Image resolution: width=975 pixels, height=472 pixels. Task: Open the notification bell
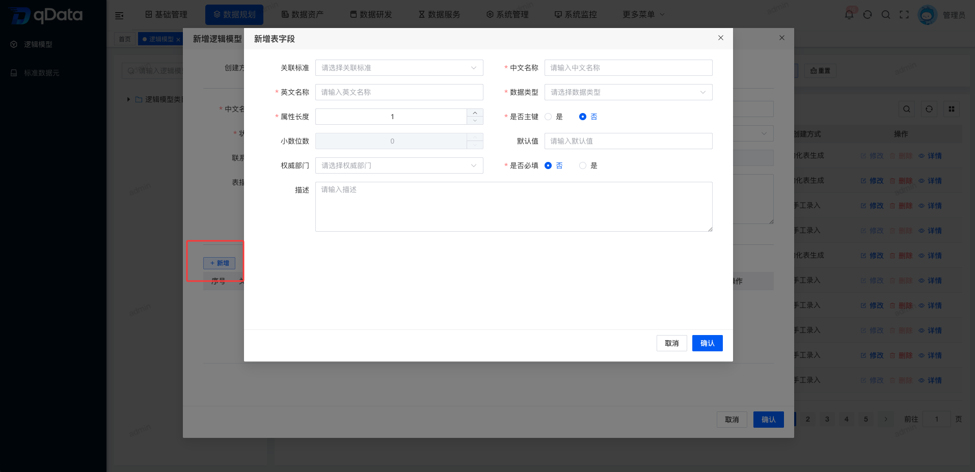pyautogui.click(x=849, y=15)
